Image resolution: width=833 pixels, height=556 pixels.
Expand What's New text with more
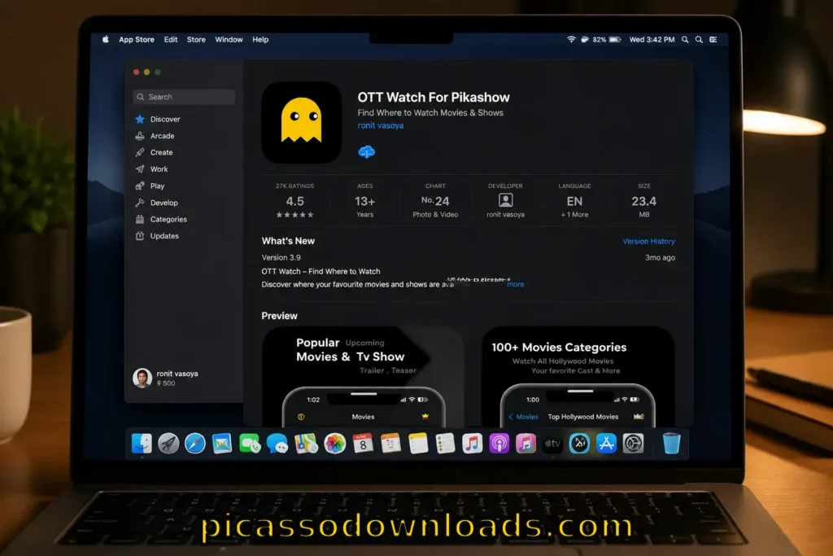[515, 284]
